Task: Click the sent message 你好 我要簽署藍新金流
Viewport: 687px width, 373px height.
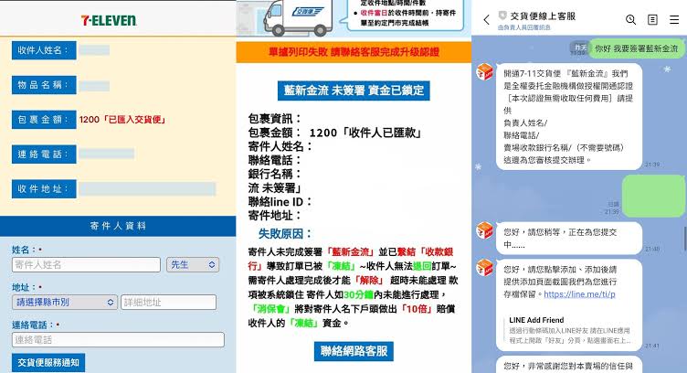Action: point(637,48)
